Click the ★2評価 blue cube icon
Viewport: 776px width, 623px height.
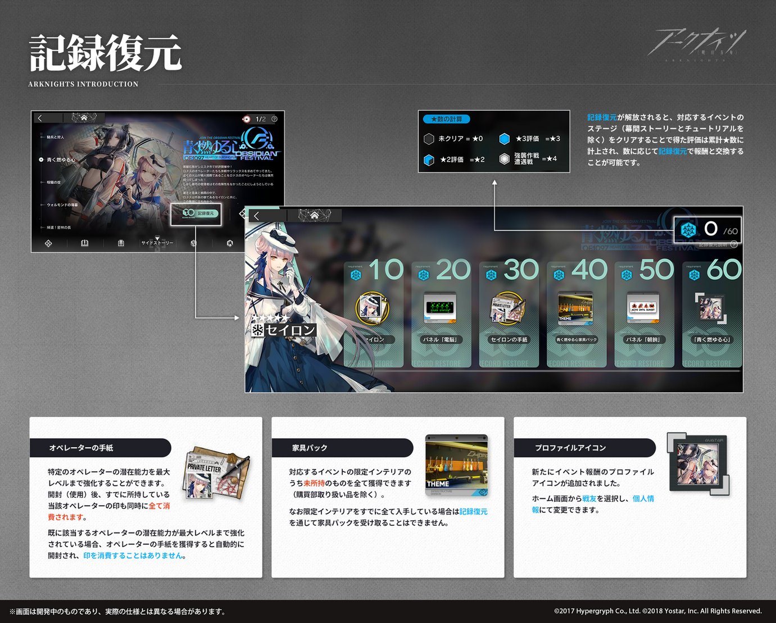(429, 160)
